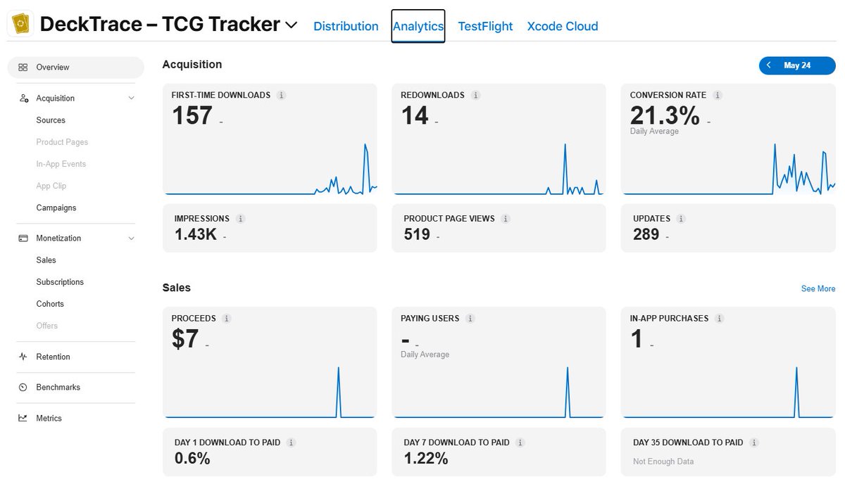Collapse the Acquisition sidebar section chevron
The image size is (845, 491).
pyautogui.click(x=131, y=98)
